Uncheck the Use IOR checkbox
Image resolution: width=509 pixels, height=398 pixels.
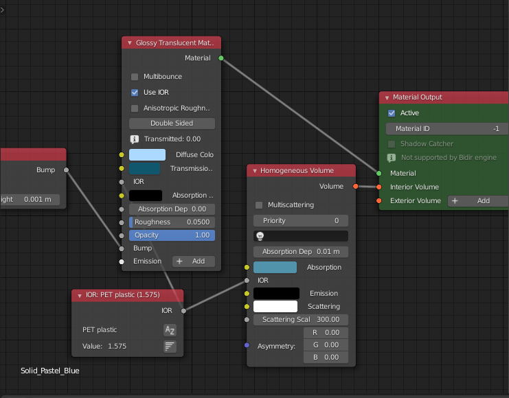coord(135,93)
